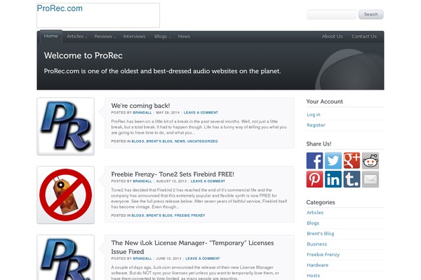Click the ProRec.com site title link
The height and width of the screenshot is (280, 421).
point(60,8)
